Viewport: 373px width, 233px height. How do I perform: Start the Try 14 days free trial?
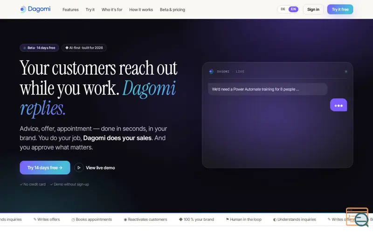[x=45, y=168]
